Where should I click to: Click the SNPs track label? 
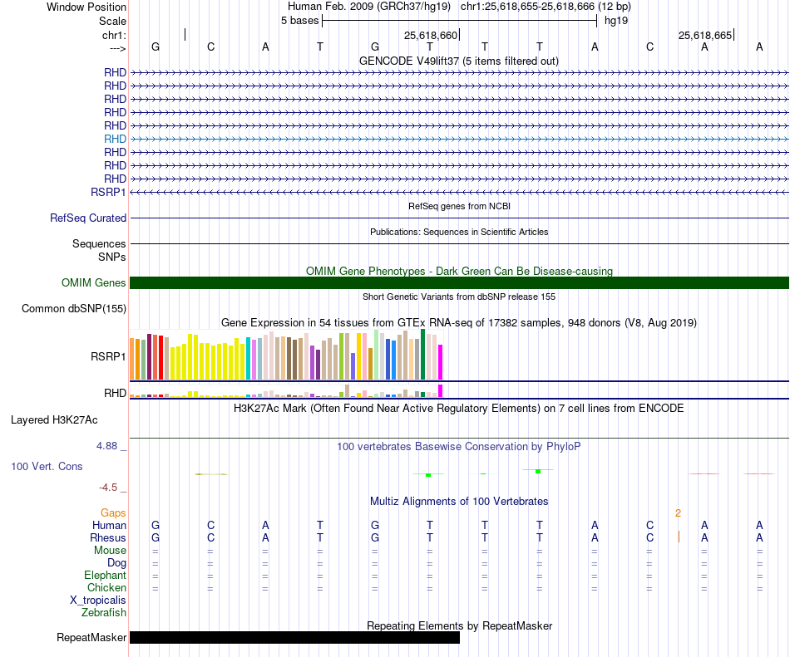[x=112, y=257]
